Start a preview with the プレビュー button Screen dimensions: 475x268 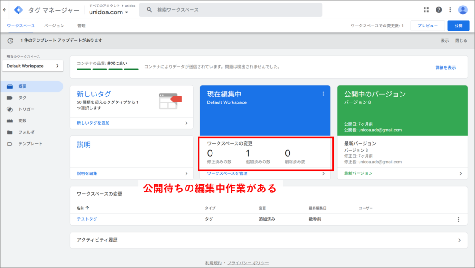pyautogui.click(x=427, y=26)
